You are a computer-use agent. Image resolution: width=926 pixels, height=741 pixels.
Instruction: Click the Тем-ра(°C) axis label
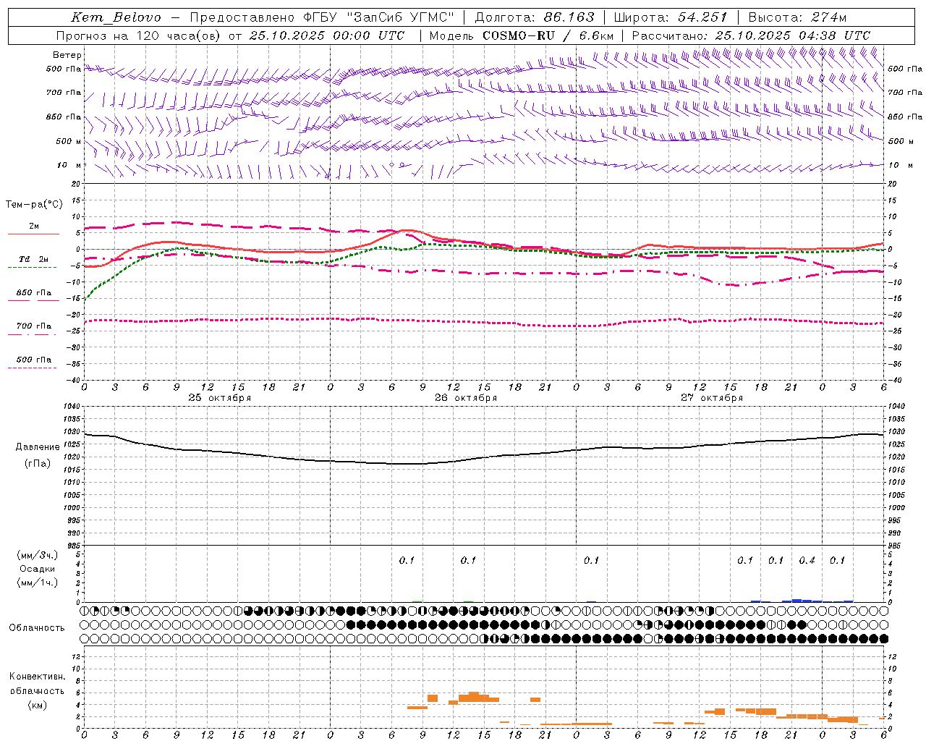[34, 205]
